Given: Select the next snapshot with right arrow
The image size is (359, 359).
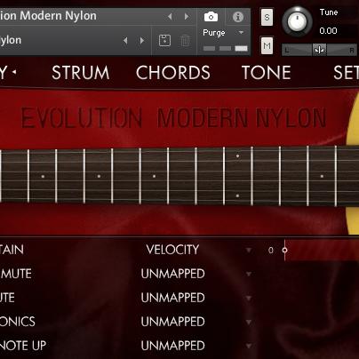Looking at the screenshot, I should coord(142,41).
